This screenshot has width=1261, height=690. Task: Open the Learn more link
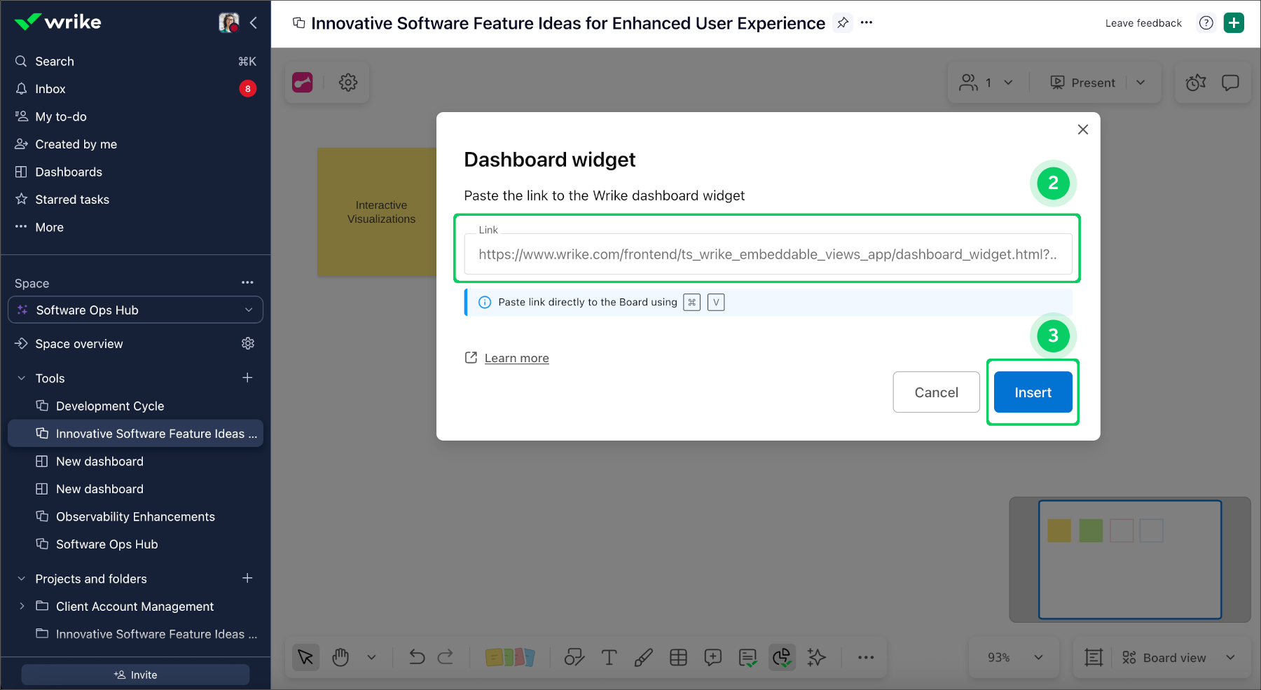(x=516, y=358)
